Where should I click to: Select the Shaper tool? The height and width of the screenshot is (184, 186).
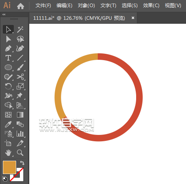8,77
